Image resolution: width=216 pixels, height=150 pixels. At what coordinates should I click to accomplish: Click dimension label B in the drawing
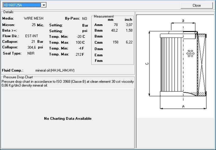tap(183, 21)
